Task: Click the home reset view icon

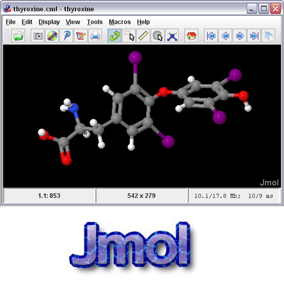Action: 191,36
